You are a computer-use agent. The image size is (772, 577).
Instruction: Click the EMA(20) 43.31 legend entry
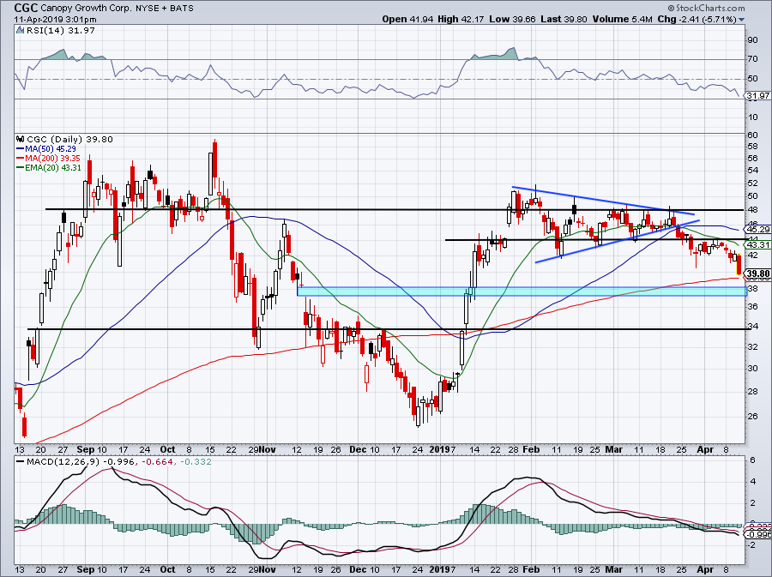pyautogui.click(x=48, y=168)
